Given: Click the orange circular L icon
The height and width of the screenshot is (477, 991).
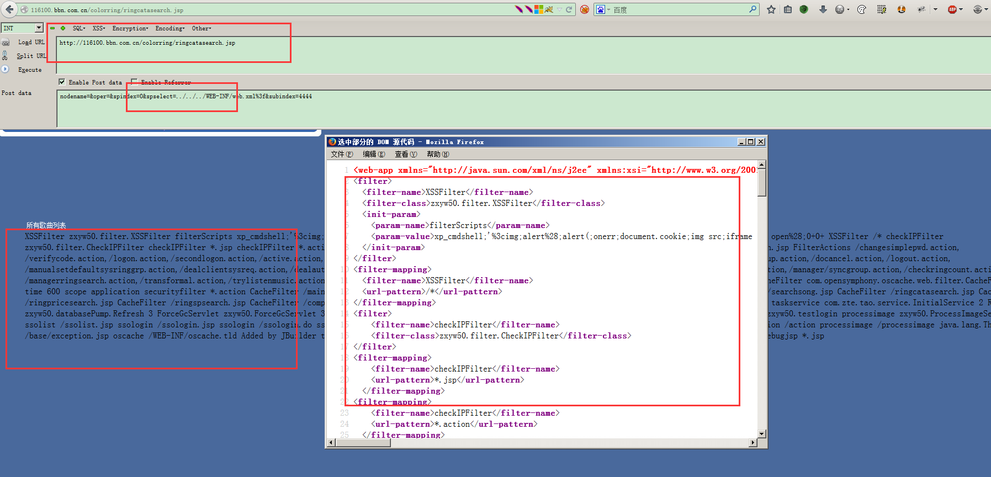Looking at the screenshot, I should point(902,9).
